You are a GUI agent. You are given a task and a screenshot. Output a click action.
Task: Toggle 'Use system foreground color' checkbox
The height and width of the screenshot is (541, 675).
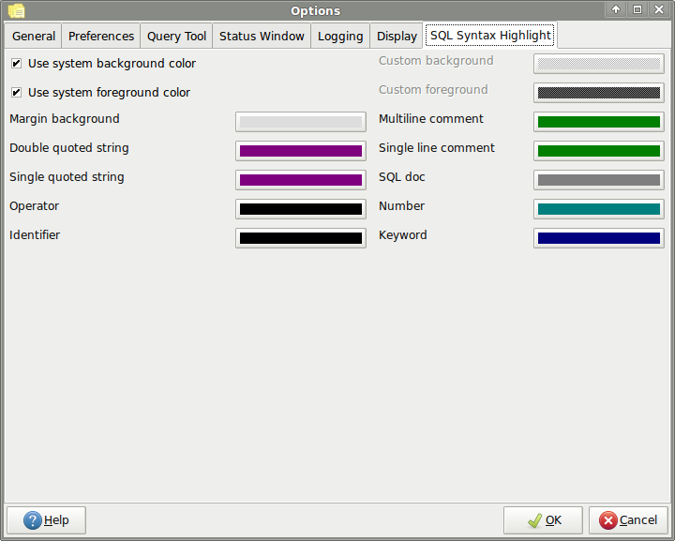17,93
